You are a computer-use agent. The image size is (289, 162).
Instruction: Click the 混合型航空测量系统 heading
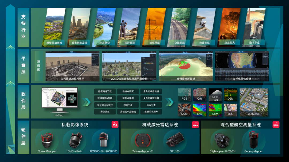(241, 125)
